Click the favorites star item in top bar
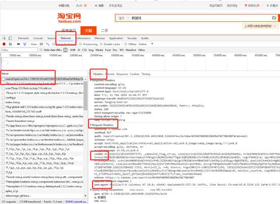The image size is (280, 204). pyautogui.click(x=272, y=6)
